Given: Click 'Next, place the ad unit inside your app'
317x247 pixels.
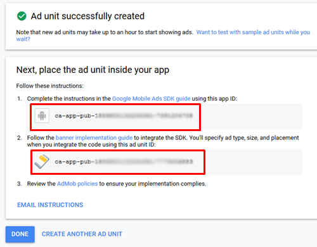Looking at the screenshot, I should 93,70.
